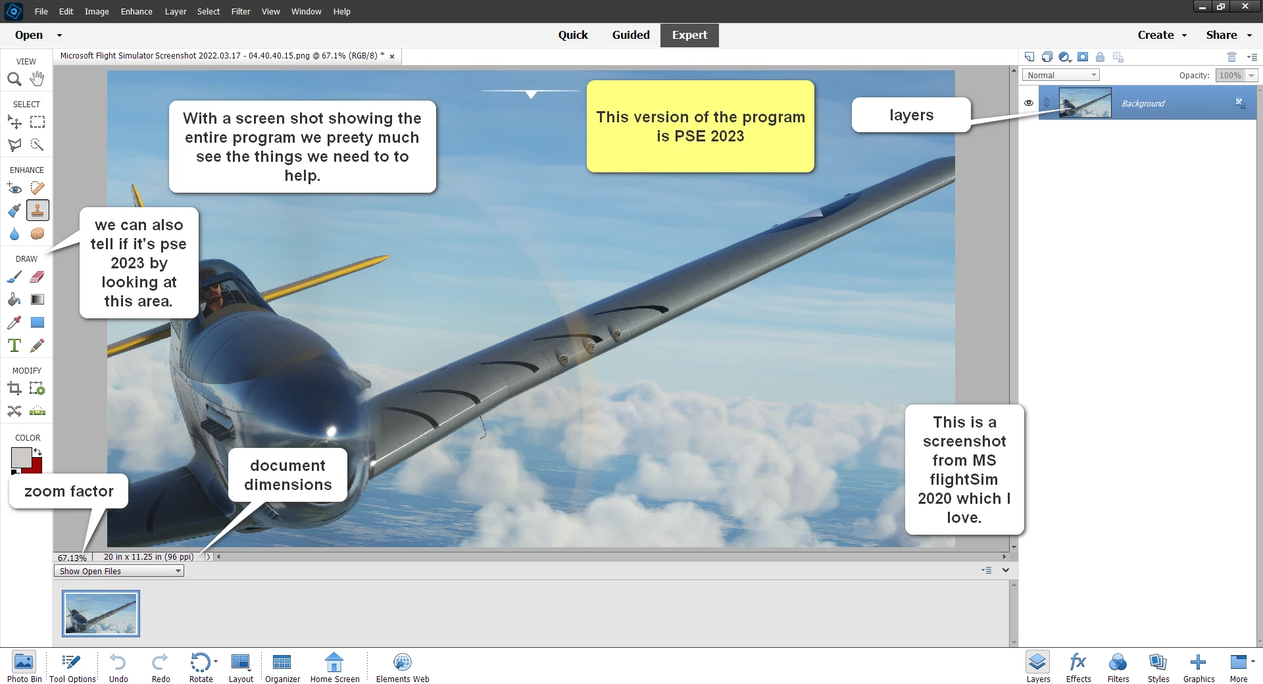Select the Zoom tool
Viewport: 1263px width, 684px height.
click(14, 79)
